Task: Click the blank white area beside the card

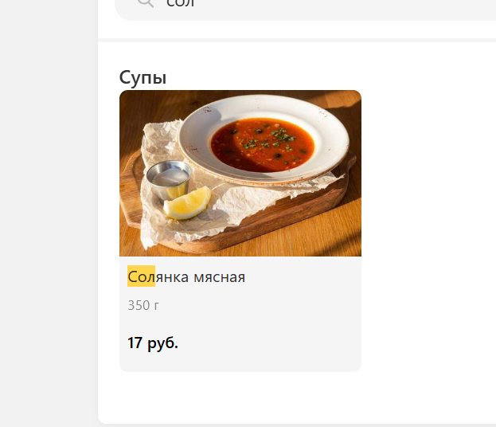Action: 427,221
